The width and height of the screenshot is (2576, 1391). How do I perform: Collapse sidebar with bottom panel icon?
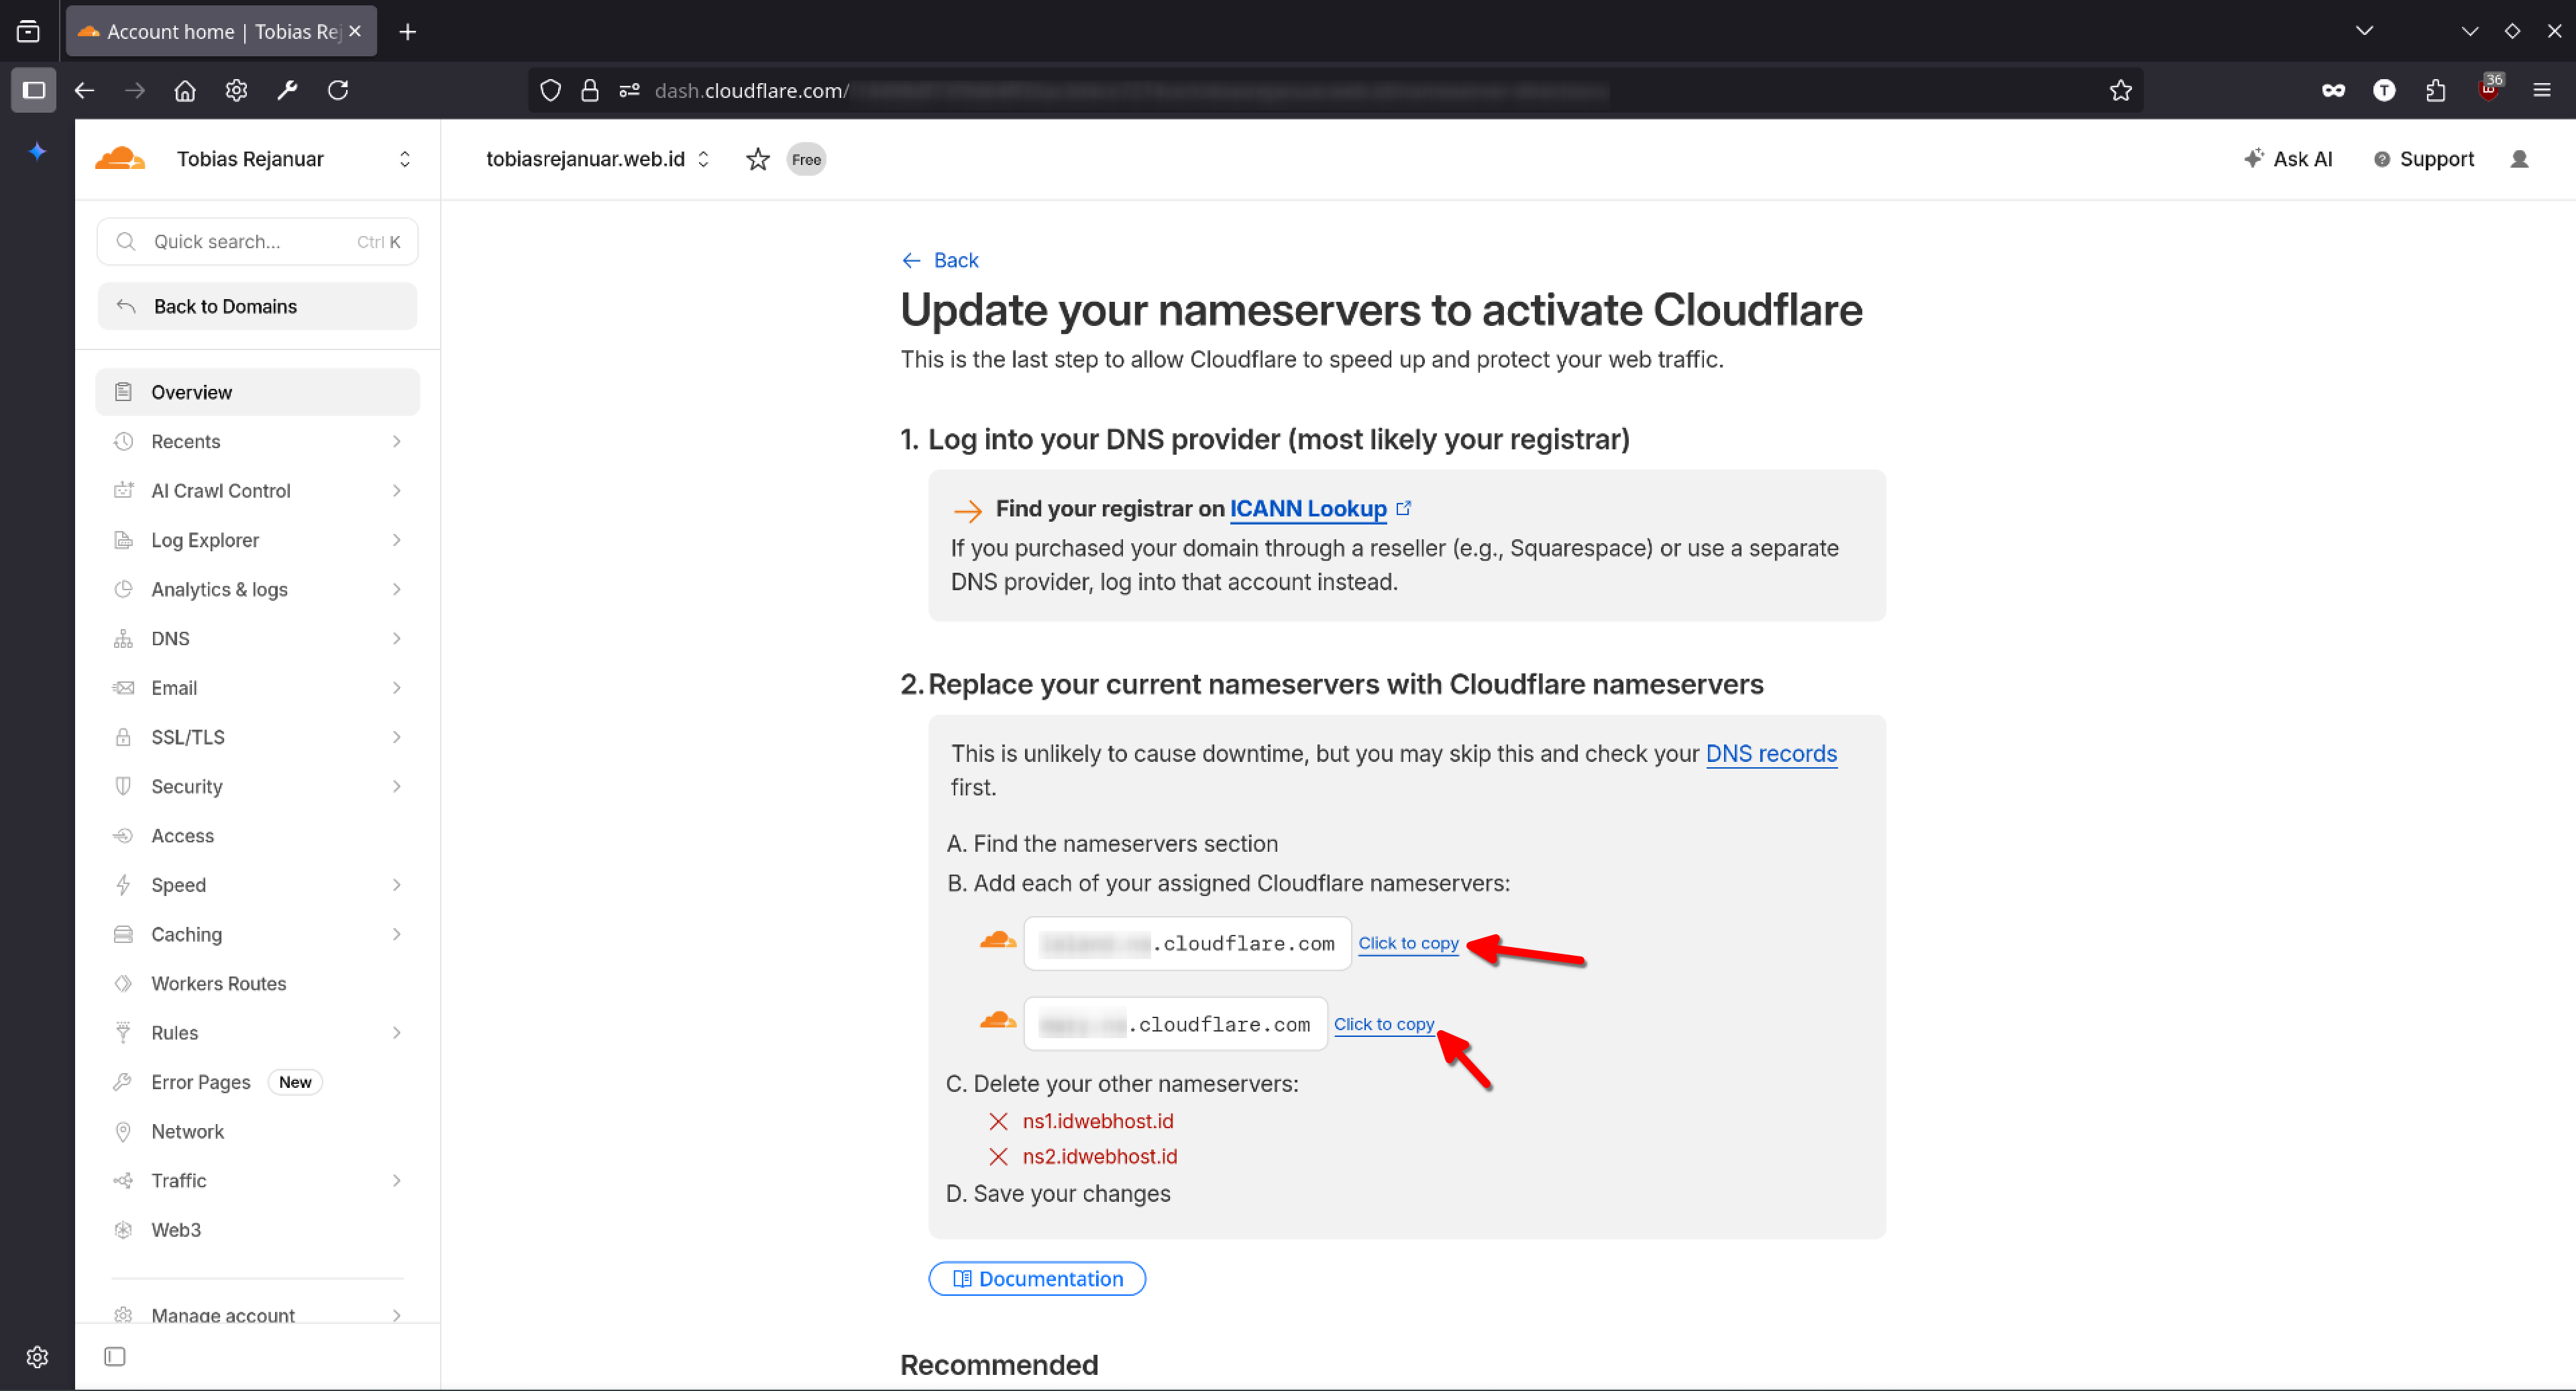[x=115, y=1356]
